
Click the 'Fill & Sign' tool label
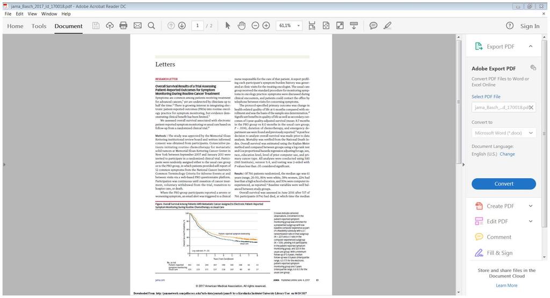pyautogui.click(x=500, y=253)
